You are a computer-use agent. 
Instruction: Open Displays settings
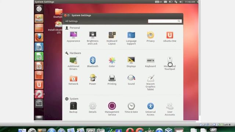131,62
